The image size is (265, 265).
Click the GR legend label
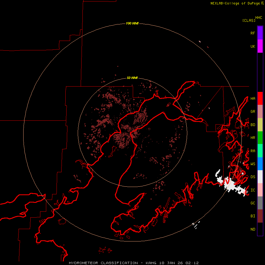[253, 112]
